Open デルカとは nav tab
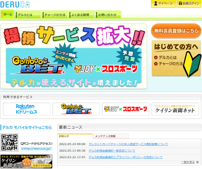This screenshot has width=202, height=169. [x=28, y=15]
